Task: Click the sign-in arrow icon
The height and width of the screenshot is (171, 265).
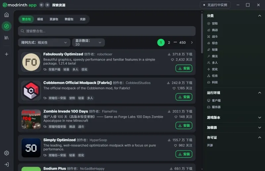Action: pyautogui.click(x=6, y=164)
